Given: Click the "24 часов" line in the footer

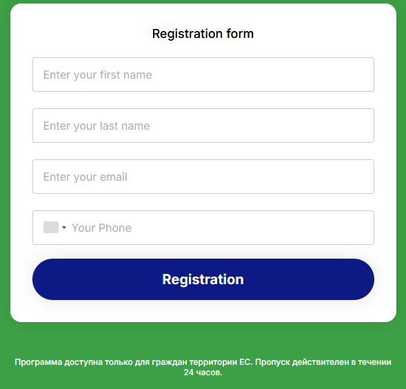Looking at the screenshot, I should 203,372.
